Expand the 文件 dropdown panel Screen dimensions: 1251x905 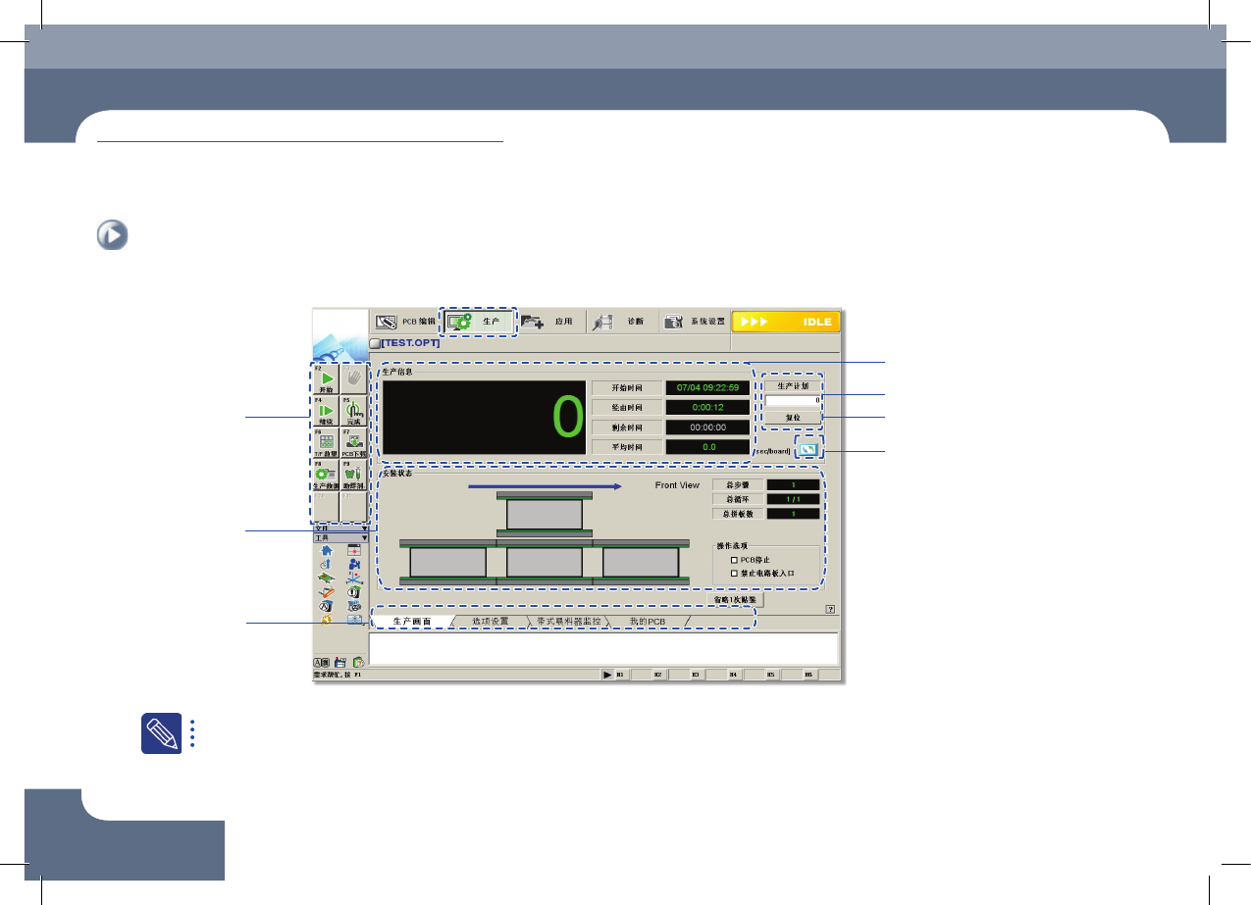click(x=340, y=528)
